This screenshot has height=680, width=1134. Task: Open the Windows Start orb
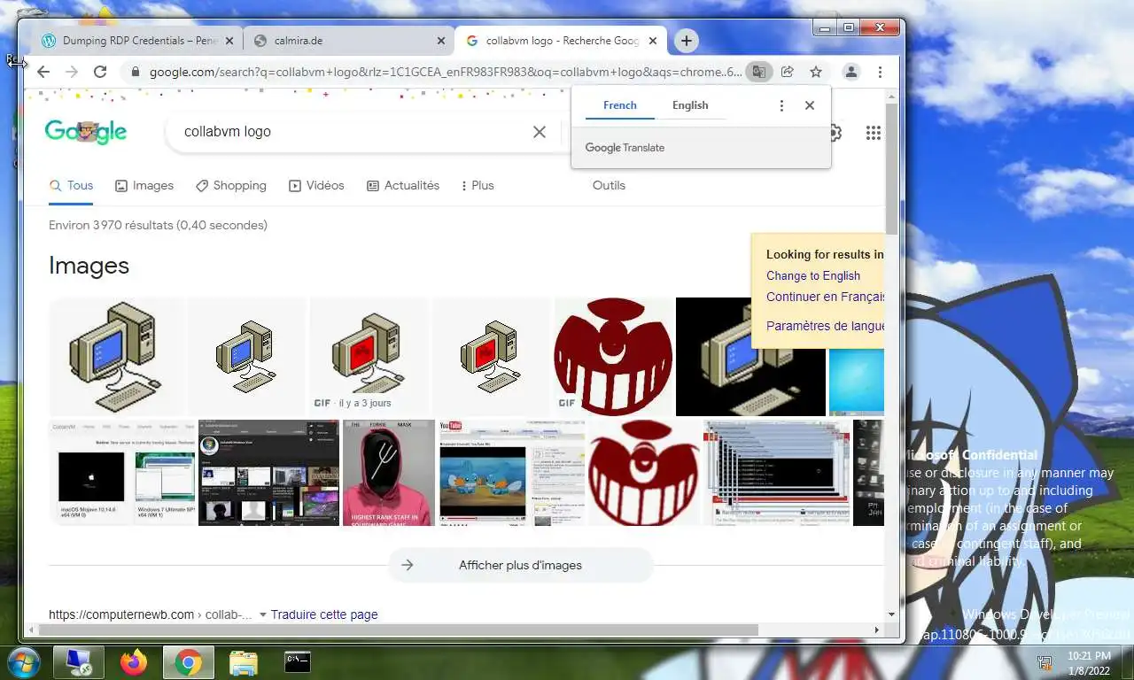pos(22,662)
